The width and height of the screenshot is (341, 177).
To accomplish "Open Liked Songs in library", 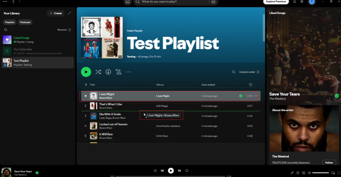I will [38, 40].
